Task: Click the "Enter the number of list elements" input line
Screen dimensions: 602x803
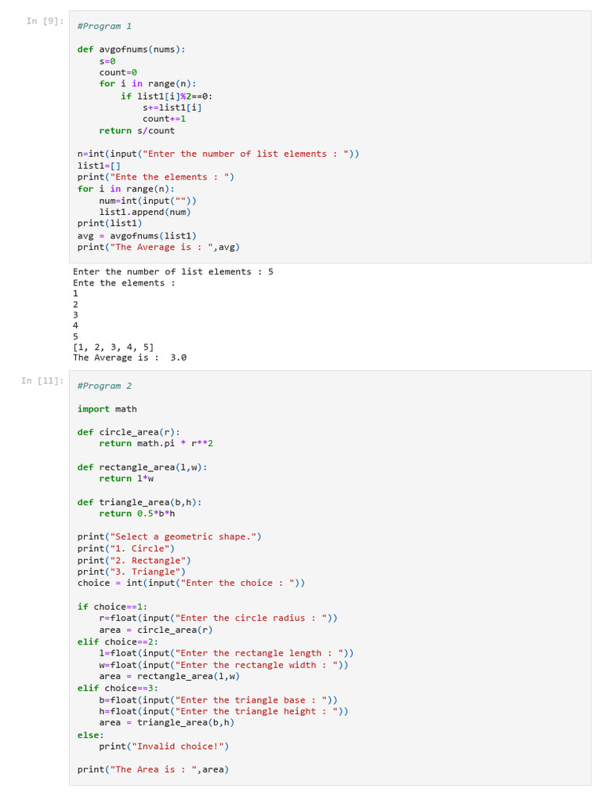Action: 218,154
